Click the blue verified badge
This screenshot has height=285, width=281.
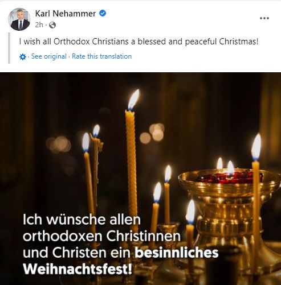[x=103, y=13]
